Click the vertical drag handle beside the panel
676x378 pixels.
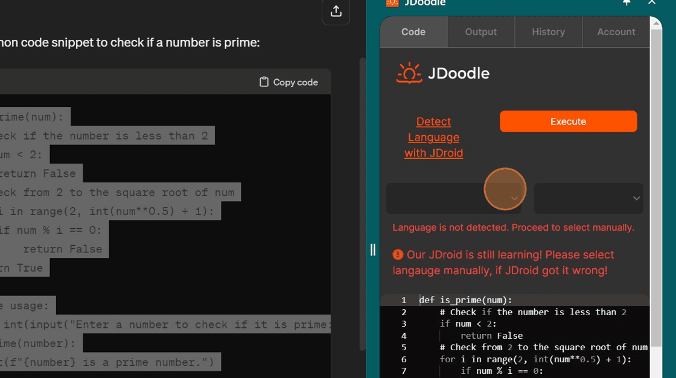[372, 249]
